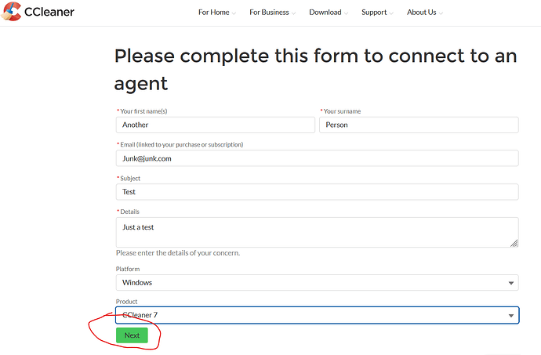Click the Support chevron arrow

coord(391,13)
